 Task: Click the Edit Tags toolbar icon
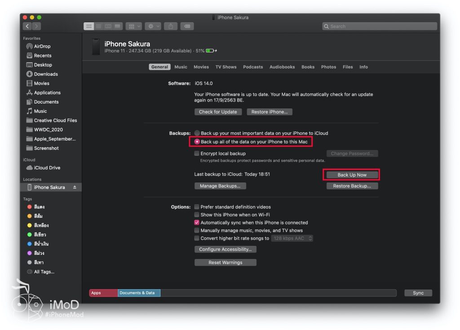(x=187, y=27)
